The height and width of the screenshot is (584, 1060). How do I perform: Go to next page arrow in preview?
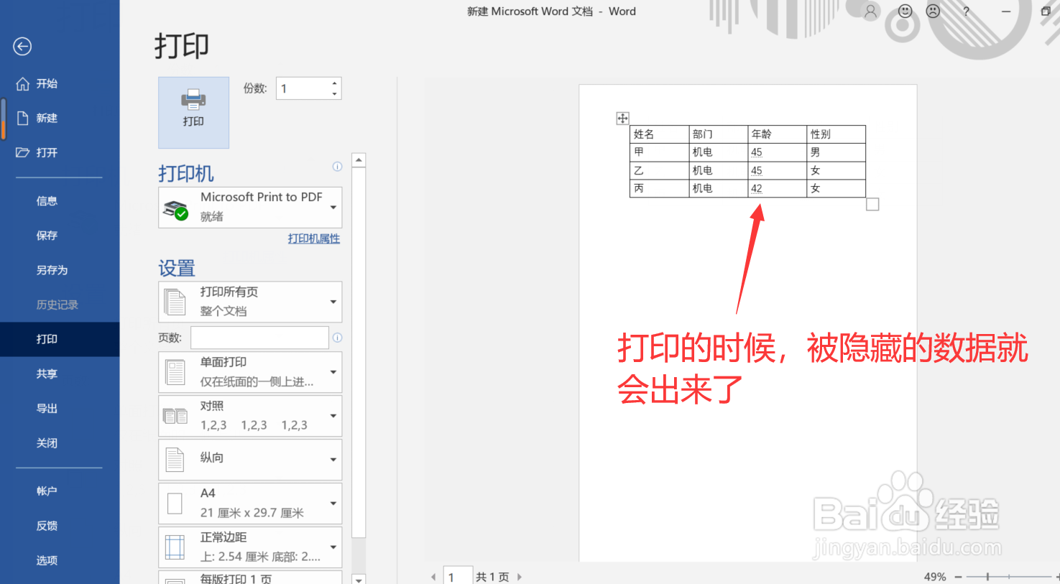[519, 577]
